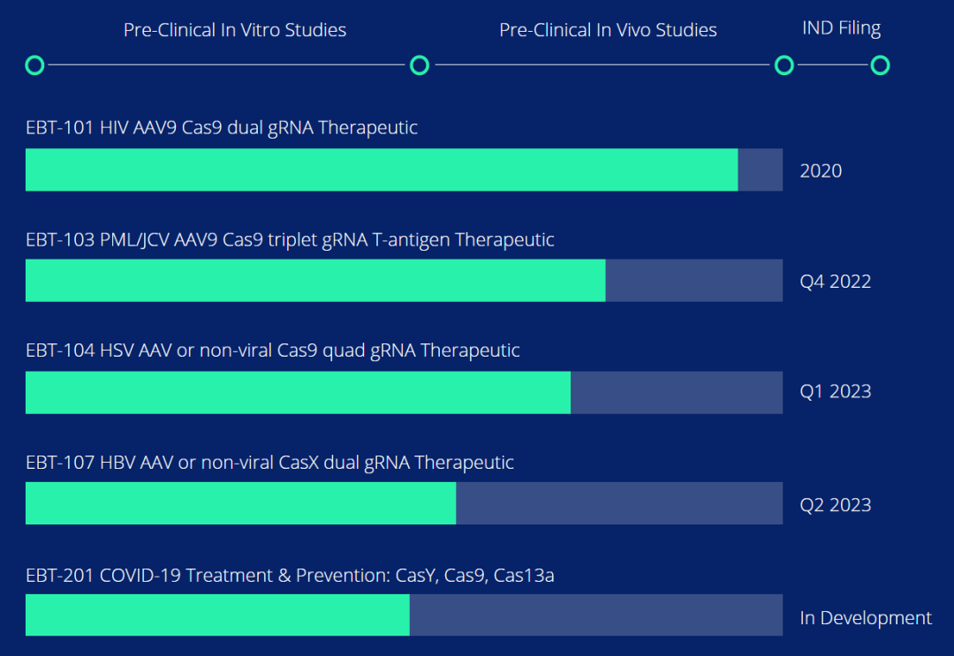Open the EBT-103 PML/JCV triplet gRNA title
Image resolution: width=954 pixels, height=656 pixels.
(x=290, y=239)
